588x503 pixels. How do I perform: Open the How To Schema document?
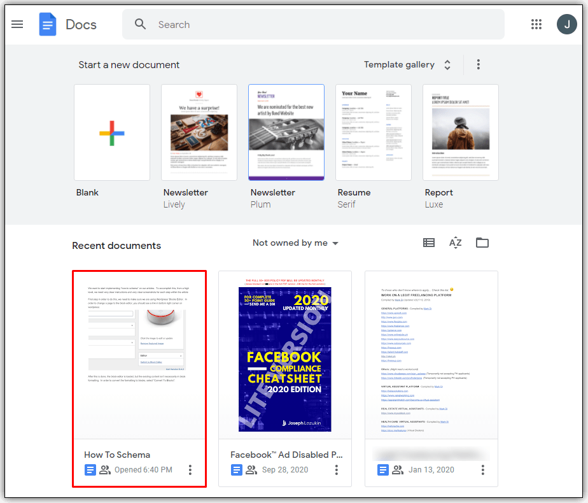[x=139, y=354]
